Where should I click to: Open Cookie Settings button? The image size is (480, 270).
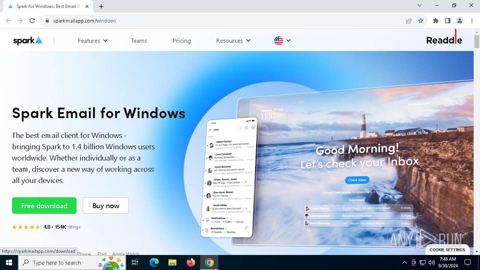pos(447,250)
